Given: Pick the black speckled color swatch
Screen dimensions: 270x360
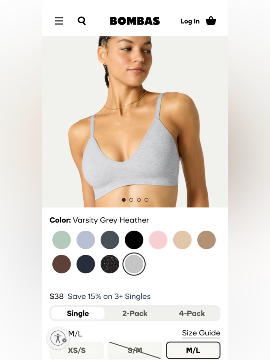Looking at the screenshot, I should [110, 264].
